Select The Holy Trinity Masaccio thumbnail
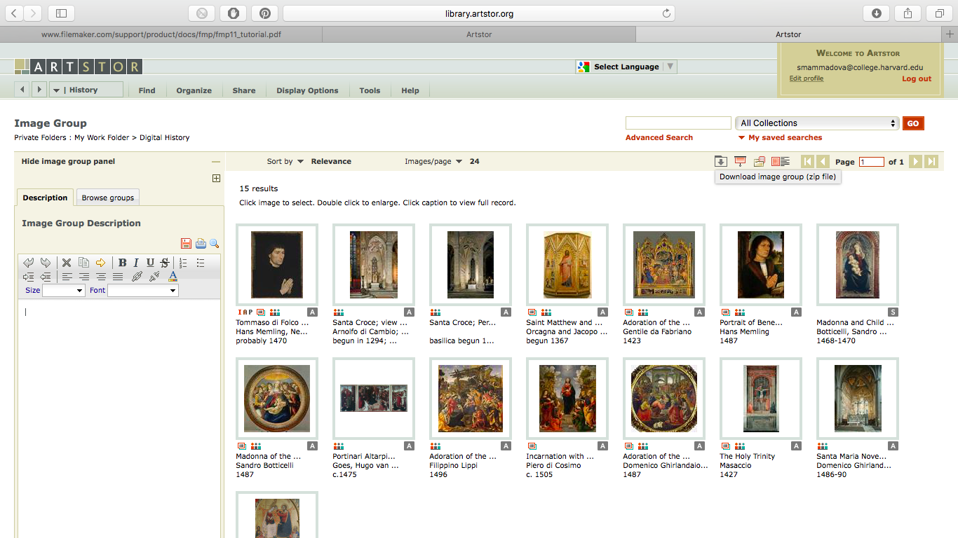The image size is (958, 538). click(761, 399)
